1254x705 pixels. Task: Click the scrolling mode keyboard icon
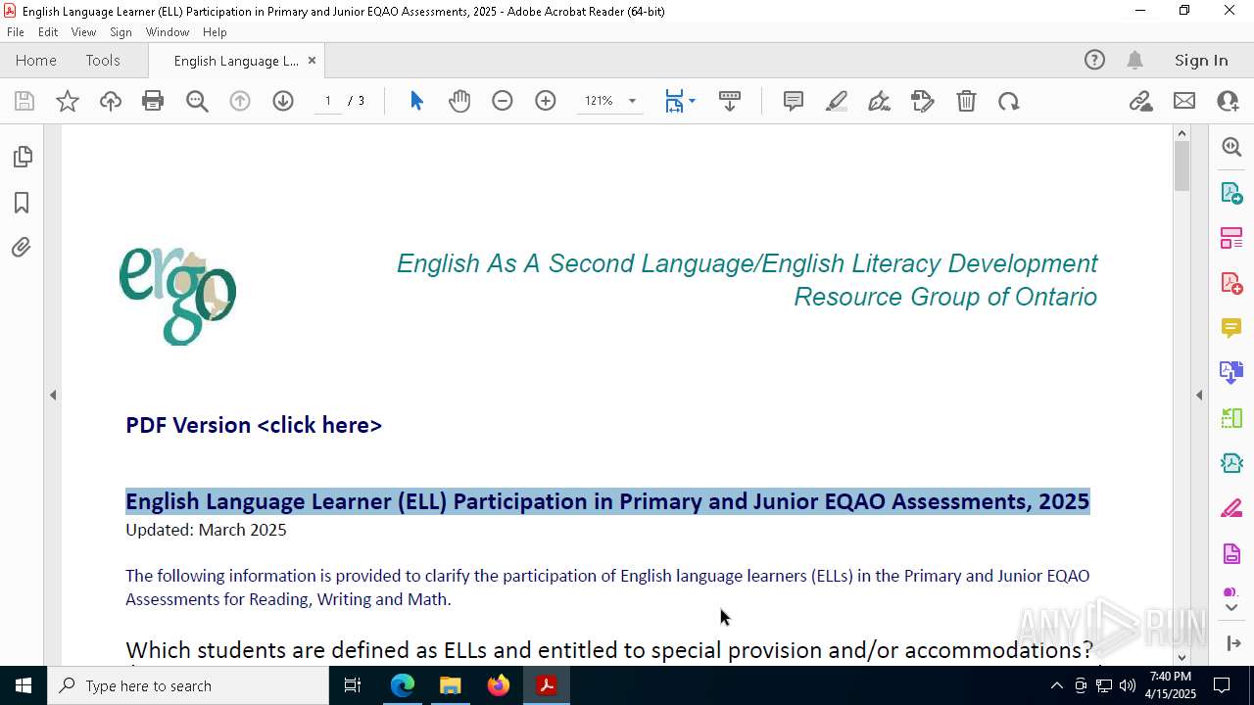[x=730, y=101]
